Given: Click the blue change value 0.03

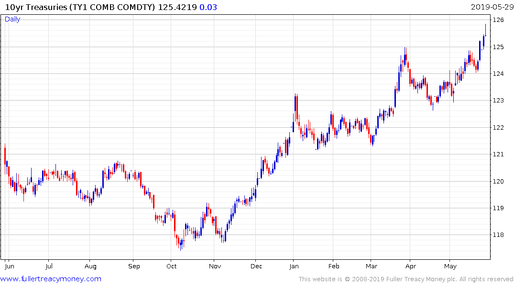Looking at the screenshot, I should 208,7.
